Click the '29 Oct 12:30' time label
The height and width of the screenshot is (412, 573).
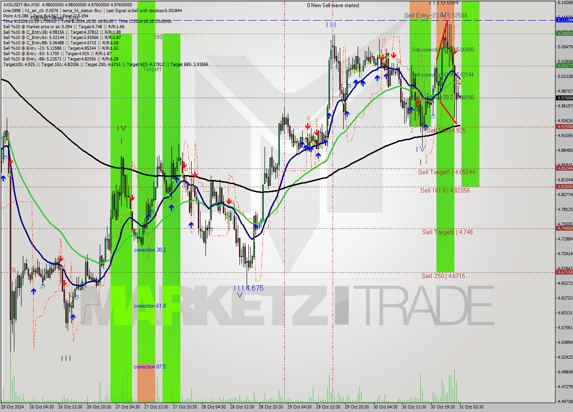pyautogui.click(x=329, y=407)
